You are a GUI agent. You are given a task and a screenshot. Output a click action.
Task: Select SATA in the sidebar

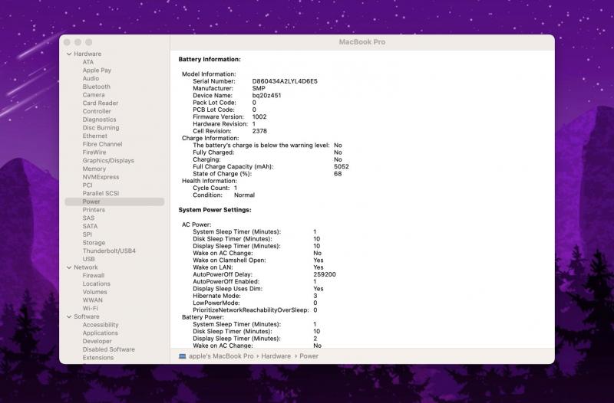pyautogui.click(x=90, y=226)
